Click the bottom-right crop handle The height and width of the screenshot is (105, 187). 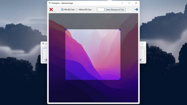click(120, 79)
